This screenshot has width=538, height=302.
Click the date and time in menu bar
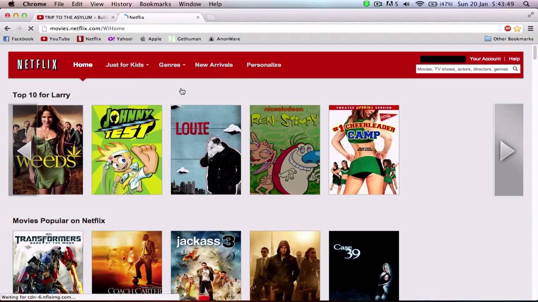pyautogui.click(x=486, y=4)
